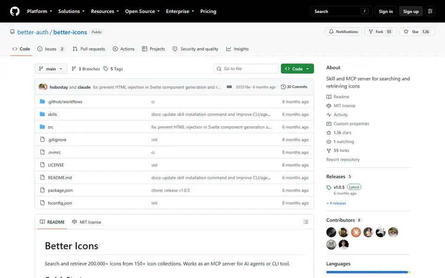Image resolution: width=445 pixels, height=278 pixels.
Task: Click the skills folder icon
Action: 42,114
